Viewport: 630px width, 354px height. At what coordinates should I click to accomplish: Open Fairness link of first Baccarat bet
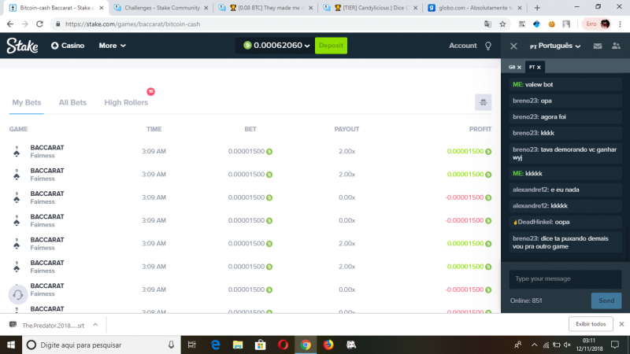point(43,156)
